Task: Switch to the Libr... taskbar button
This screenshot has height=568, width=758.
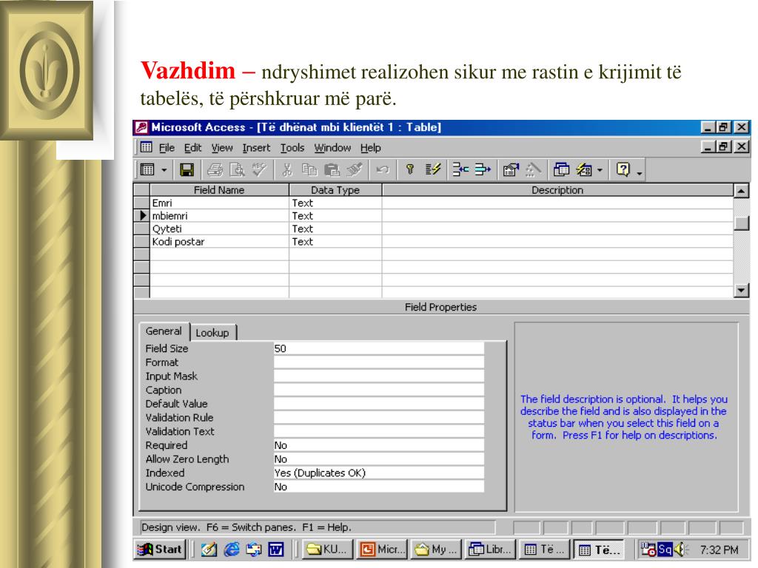Action: click(x=491, y=550)
